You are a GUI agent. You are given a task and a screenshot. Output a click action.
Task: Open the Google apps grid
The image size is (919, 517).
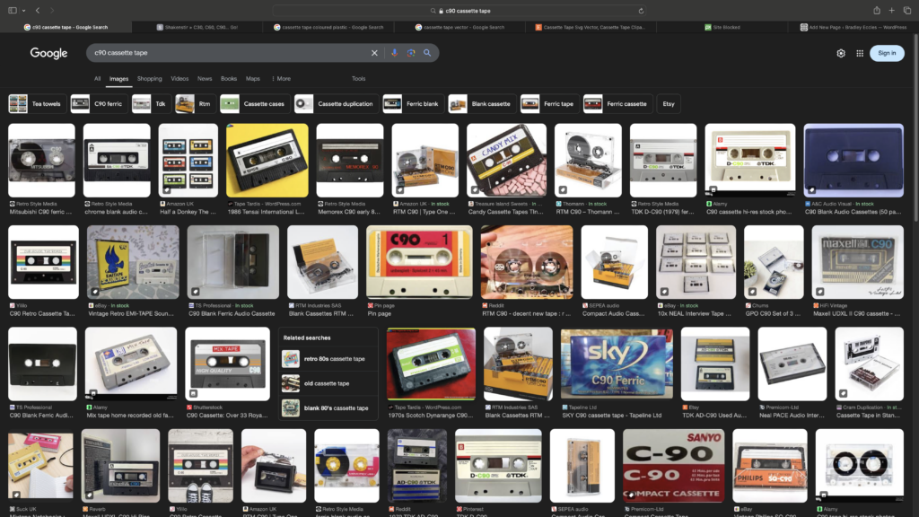pos(860,53)
